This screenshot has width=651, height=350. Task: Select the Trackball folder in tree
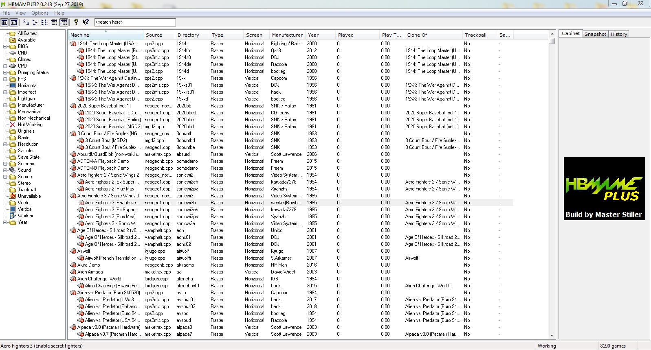(27, 190)
